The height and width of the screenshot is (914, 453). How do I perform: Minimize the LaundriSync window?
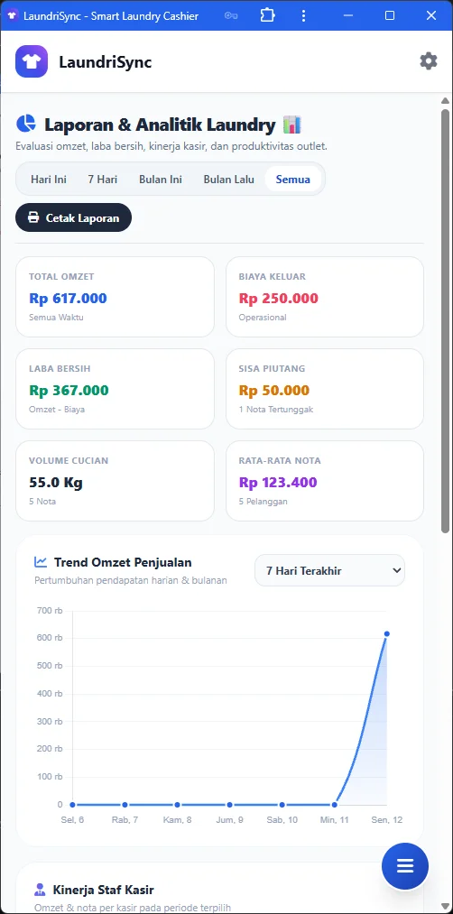[x=348, y=15]
